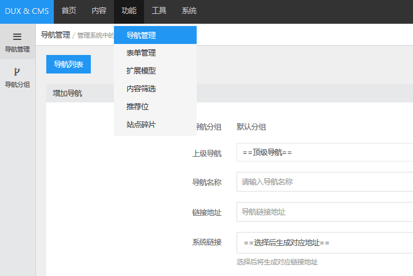
Task: Click the 功能 menu in top bar
Action: 129,11
